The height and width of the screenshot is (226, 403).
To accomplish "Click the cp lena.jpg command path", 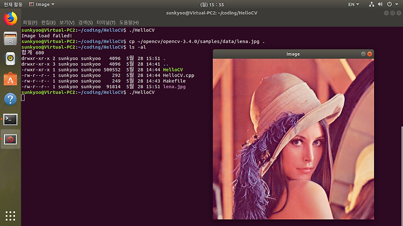I will point(198,41).
